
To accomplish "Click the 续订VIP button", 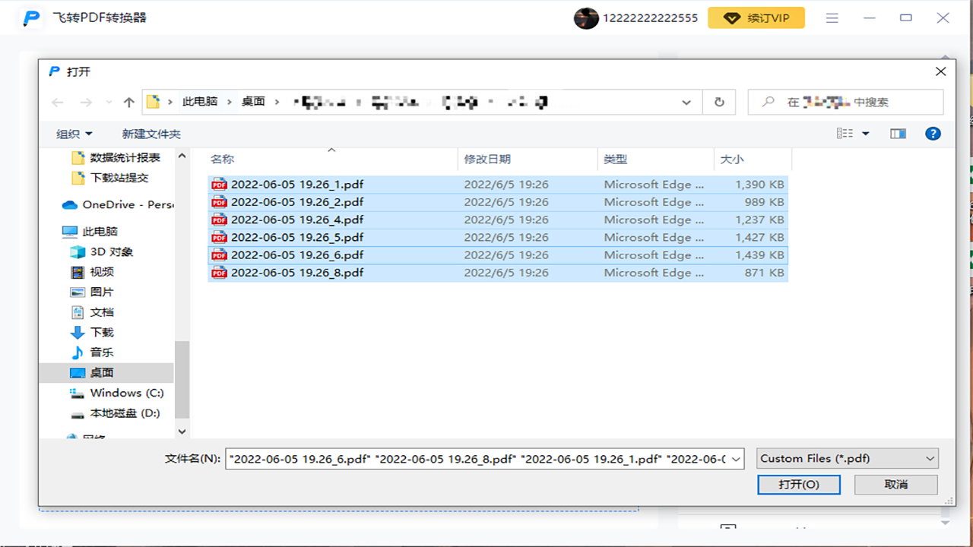I will (x=756, y=18).
